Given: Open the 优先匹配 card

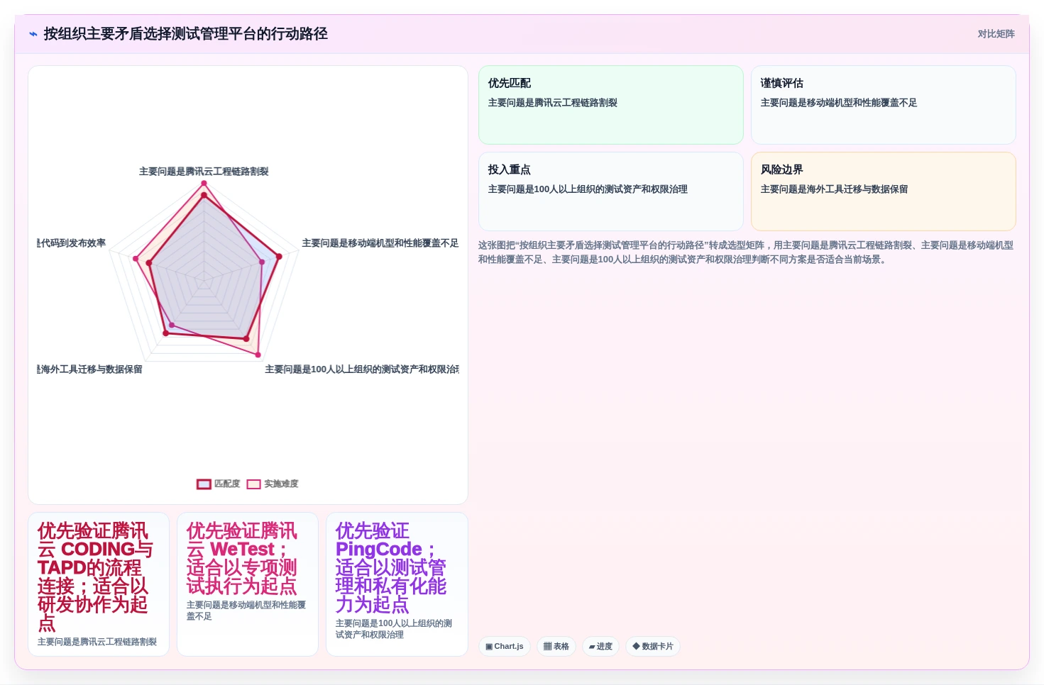Looking at the screenshot, I should 611,105.
